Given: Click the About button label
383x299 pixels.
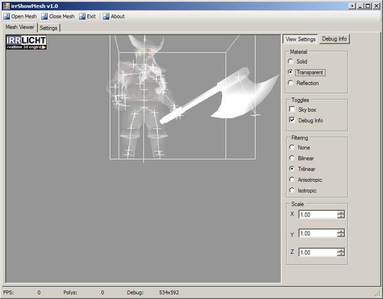Looking at the screenshot, I should coord(118,16).
